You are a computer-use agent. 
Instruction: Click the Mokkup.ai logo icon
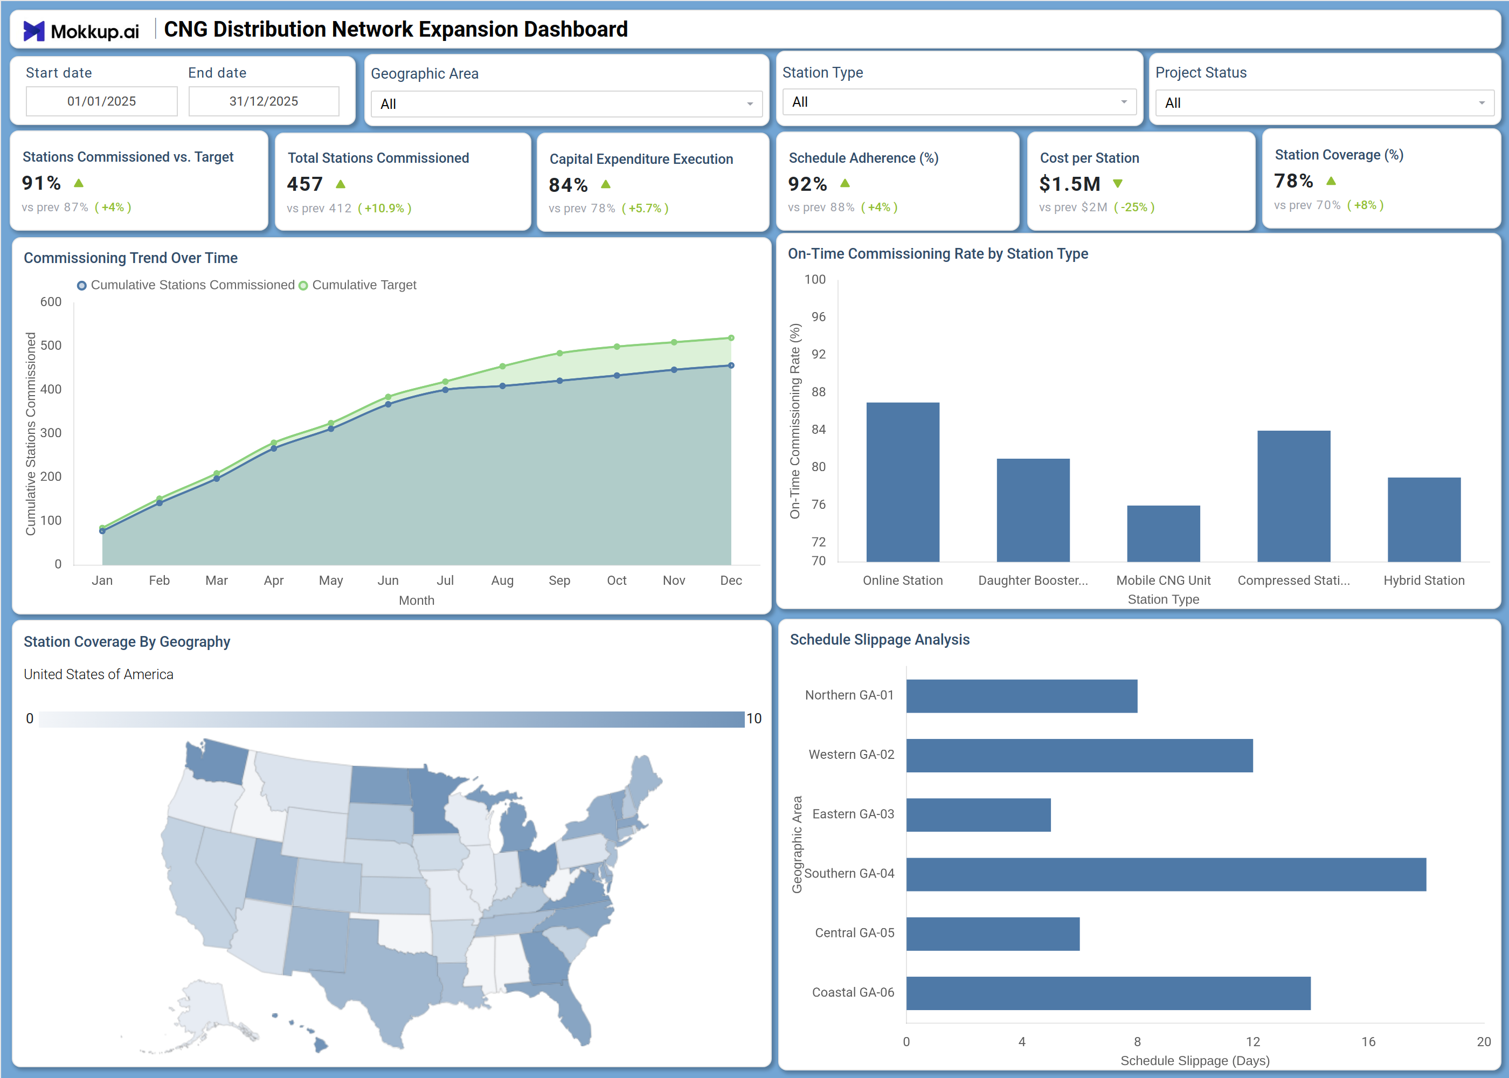pos(34,31)
